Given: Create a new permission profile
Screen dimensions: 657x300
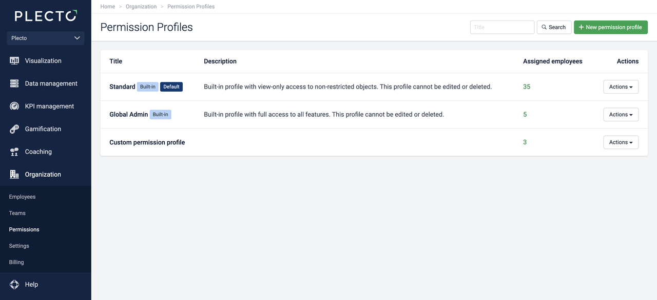Looking at the screenshot, I should [x=610, y=28].
